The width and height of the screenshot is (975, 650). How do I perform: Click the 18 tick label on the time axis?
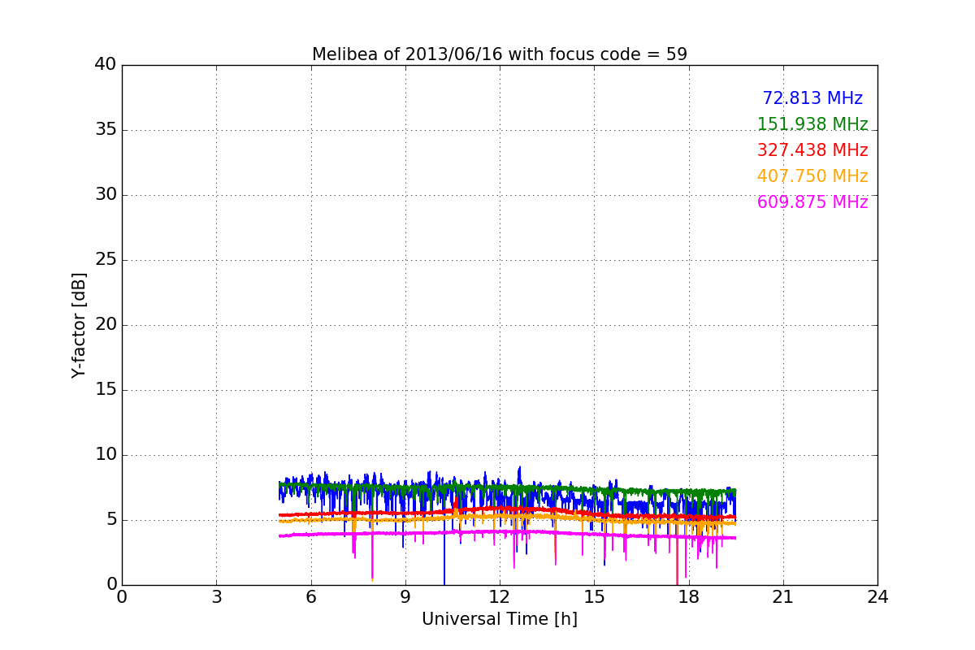coord(688,597)
